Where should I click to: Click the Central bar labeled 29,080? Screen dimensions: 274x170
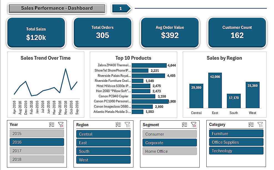point(196,96)
